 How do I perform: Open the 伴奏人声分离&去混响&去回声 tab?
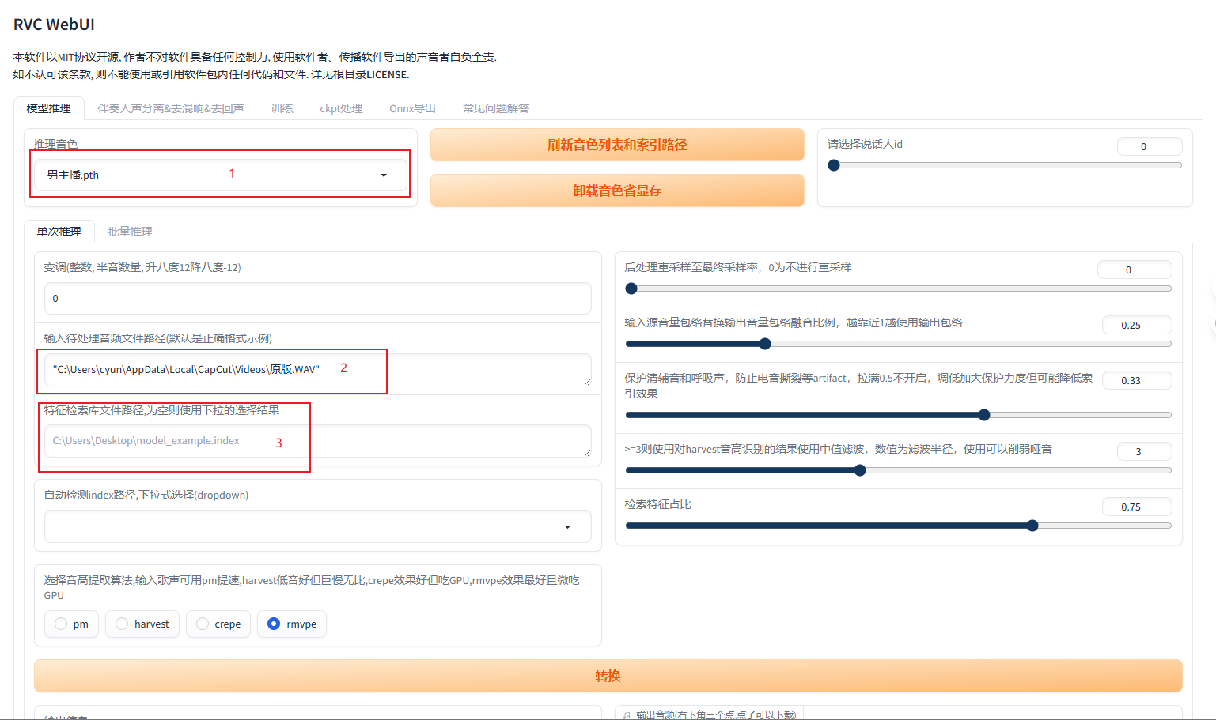[171, 107]
